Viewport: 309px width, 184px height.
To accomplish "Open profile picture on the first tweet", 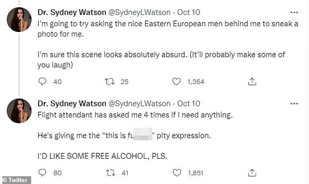I will tap(19, 19).
